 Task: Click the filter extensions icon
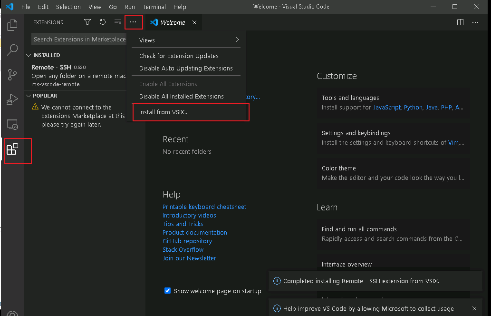[x=87, y=22]
